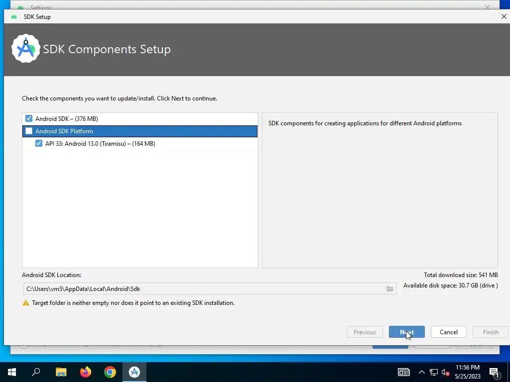
Task: Show hidden system tray icons
Action: point(421,372)
